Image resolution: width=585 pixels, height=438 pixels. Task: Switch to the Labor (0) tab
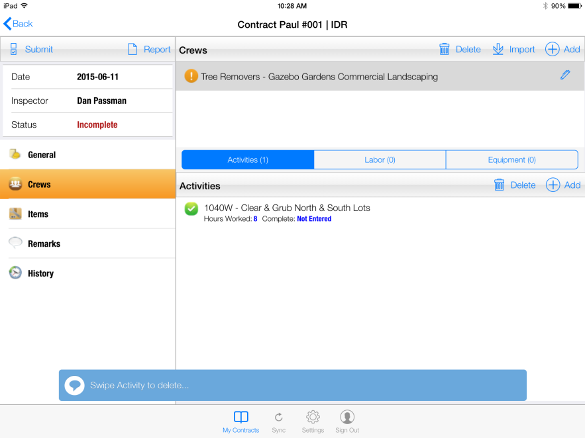point(380,159)
